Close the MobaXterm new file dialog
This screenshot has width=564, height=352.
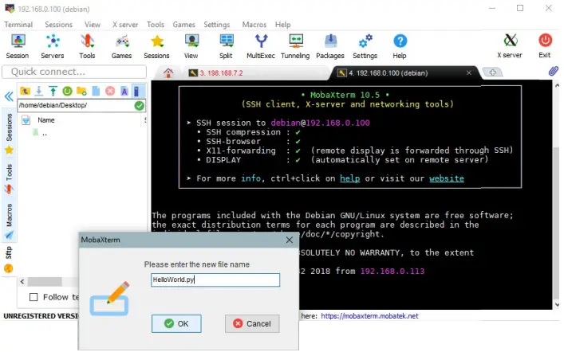[x=290, y=240]
